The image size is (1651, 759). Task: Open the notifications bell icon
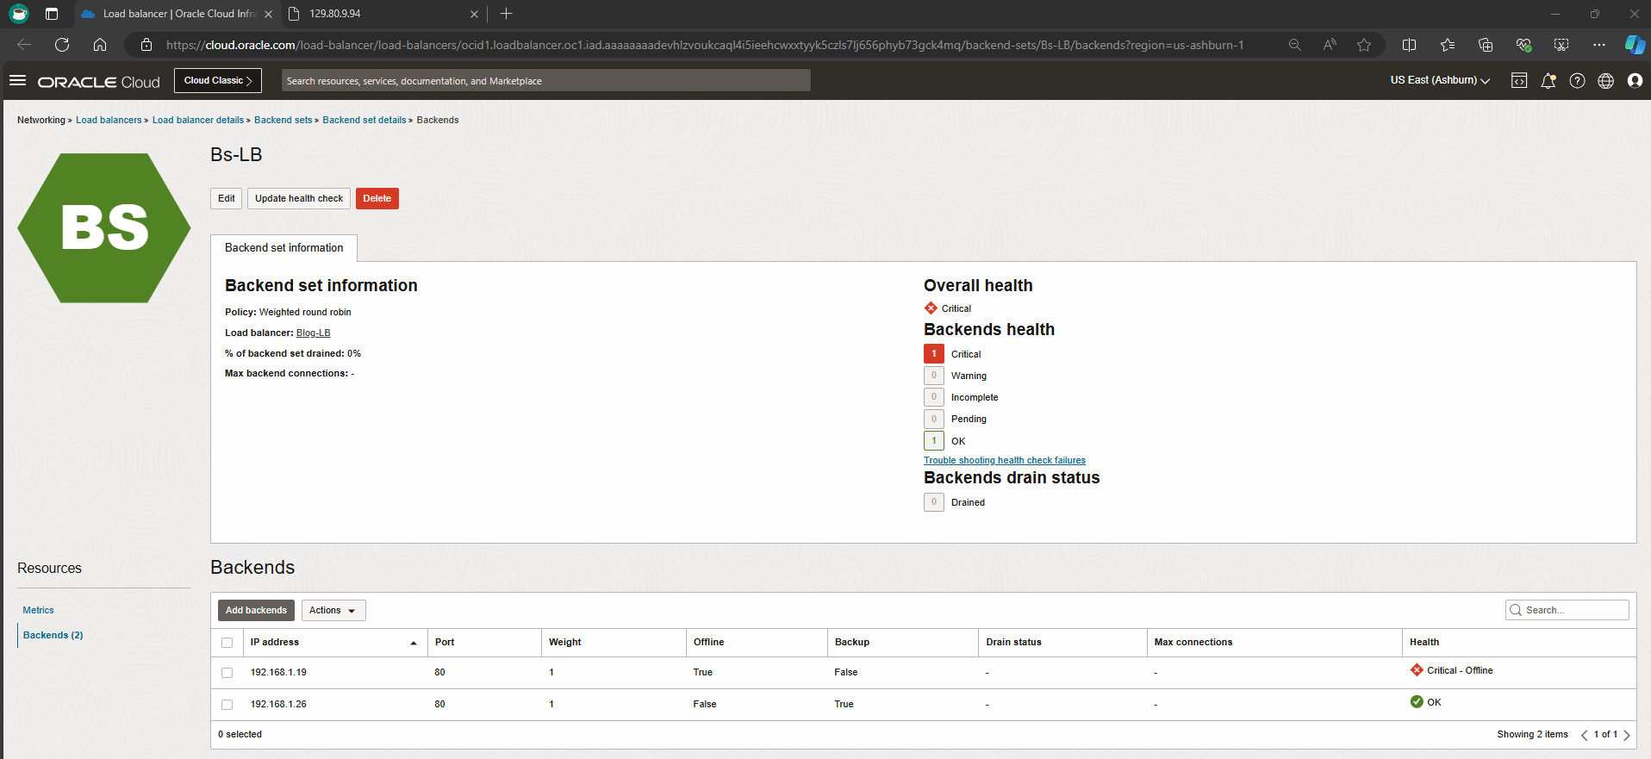(1548, 81)
